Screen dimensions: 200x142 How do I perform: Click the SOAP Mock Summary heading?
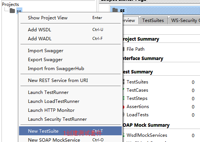(146, 125)
